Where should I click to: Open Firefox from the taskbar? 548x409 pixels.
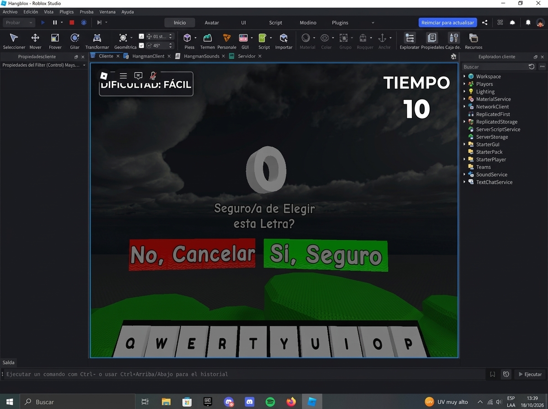pyautogui.click(x=291, y=402)
